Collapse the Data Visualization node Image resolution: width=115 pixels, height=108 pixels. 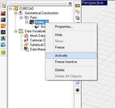[x=16, y=31]
